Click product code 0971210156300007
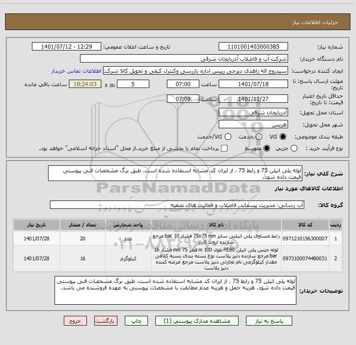The image size is (356, 345). [305, 238]
